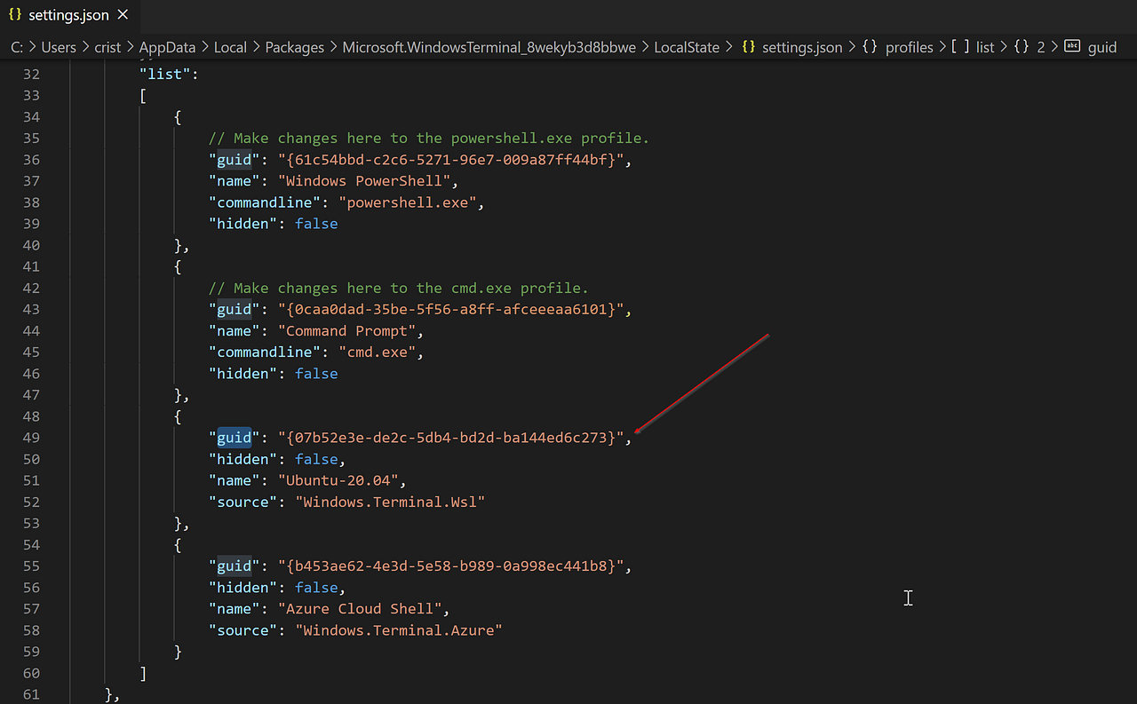Expand the chevron after the Packages breadcrumb
The image size is (1137, 704).
tap(333, 46)
